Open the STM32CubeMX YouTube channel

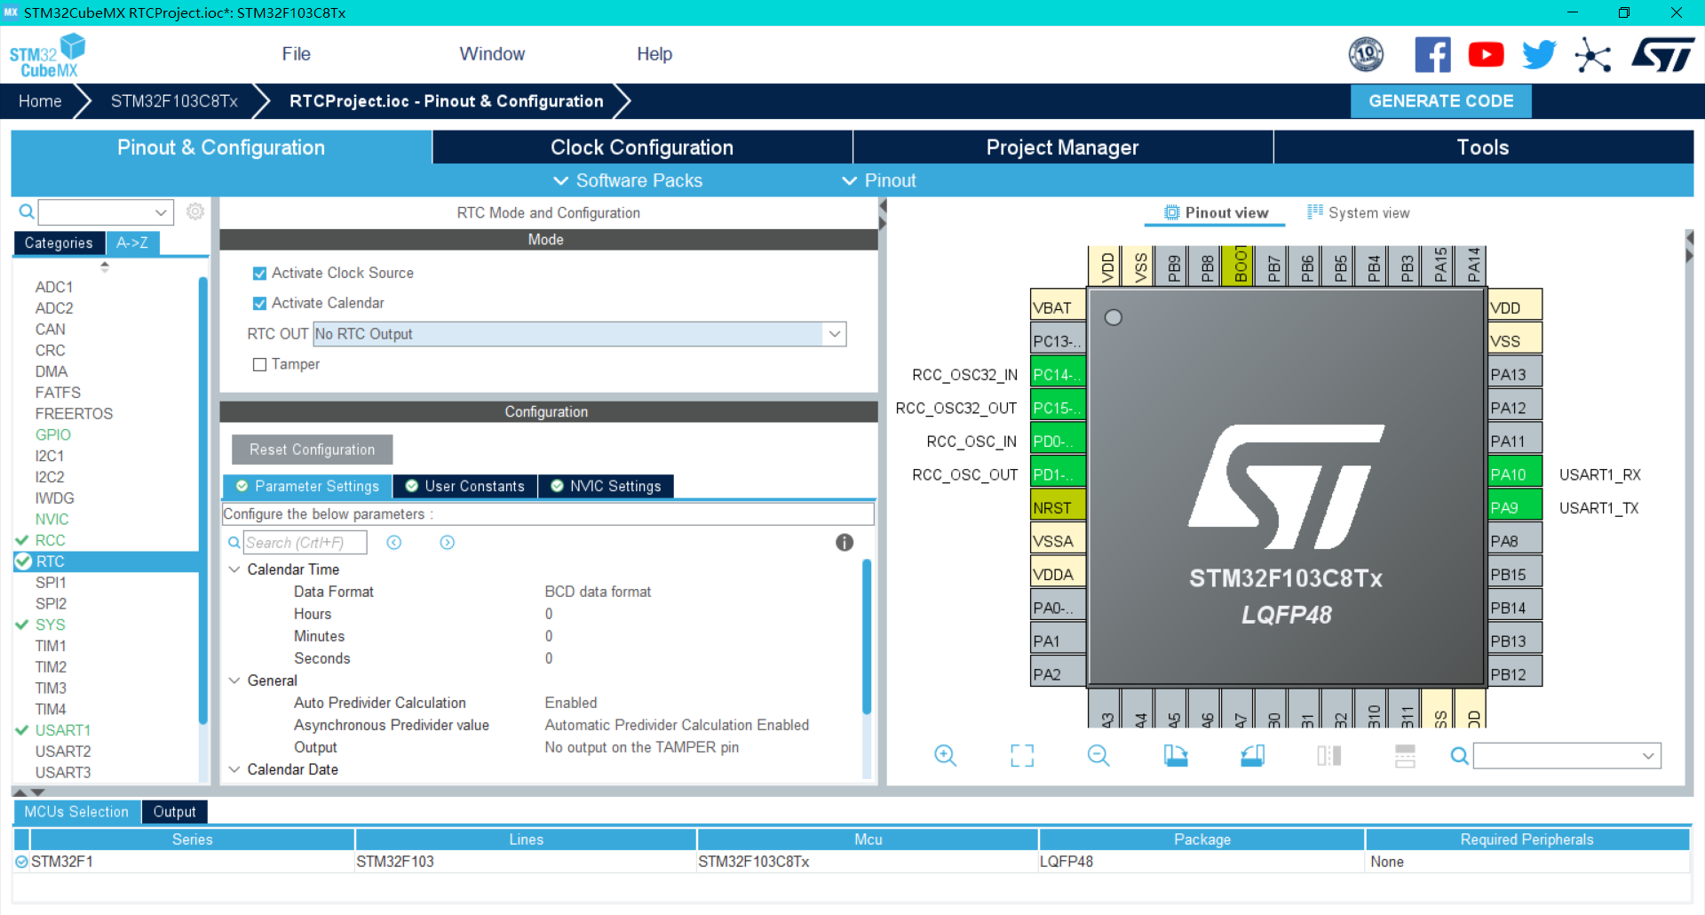[1486, 53]
